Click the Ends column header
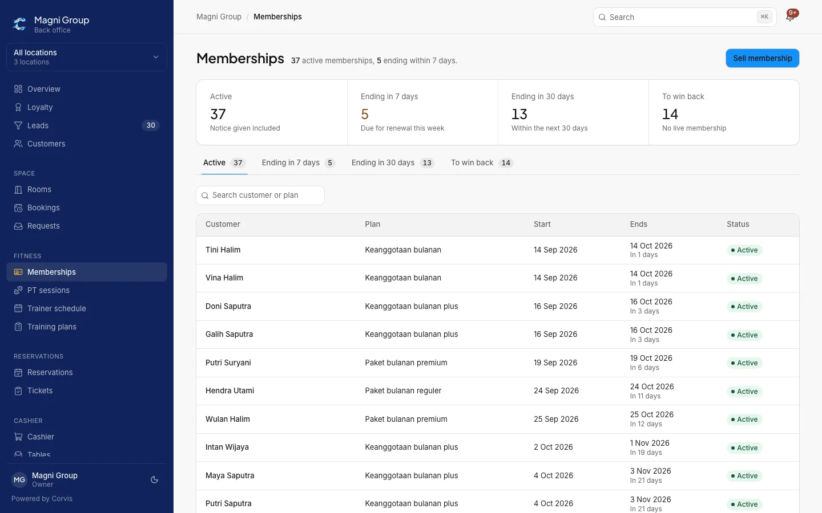Image resolution: width=822 pixels, height=513 pixels. tap(639, 225)
